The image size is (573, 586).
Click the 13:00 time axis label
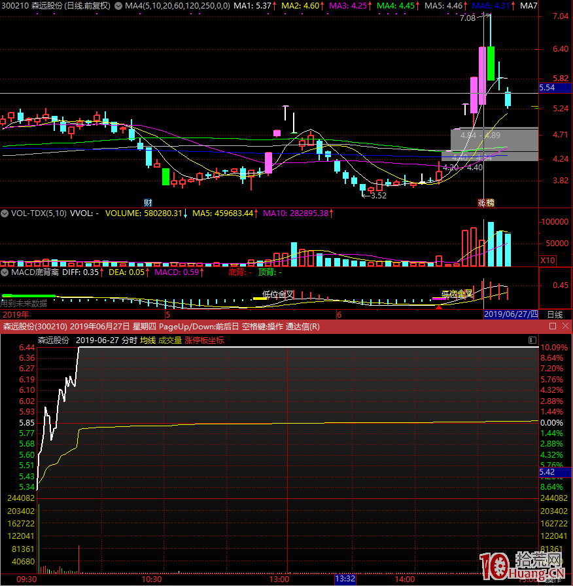click(279, 579)
